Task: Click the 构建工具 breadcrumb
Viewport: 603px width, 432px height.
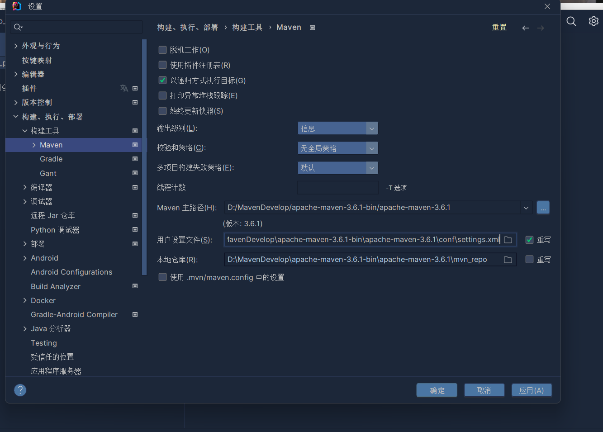Action: coord(247,28)
